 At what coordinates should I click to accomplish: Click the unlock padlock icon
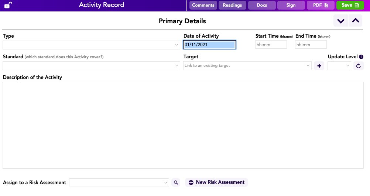(8, 5)
